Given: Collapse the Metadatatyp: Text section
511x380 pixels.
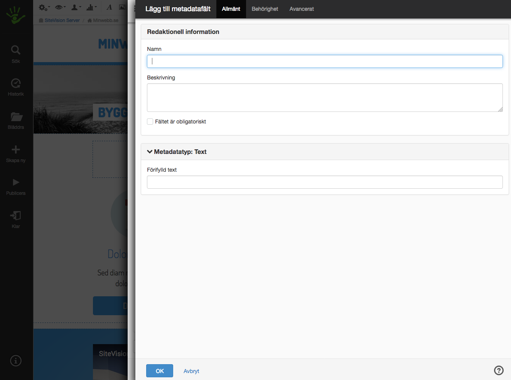Looking at the screenshot, I should 177,152.
